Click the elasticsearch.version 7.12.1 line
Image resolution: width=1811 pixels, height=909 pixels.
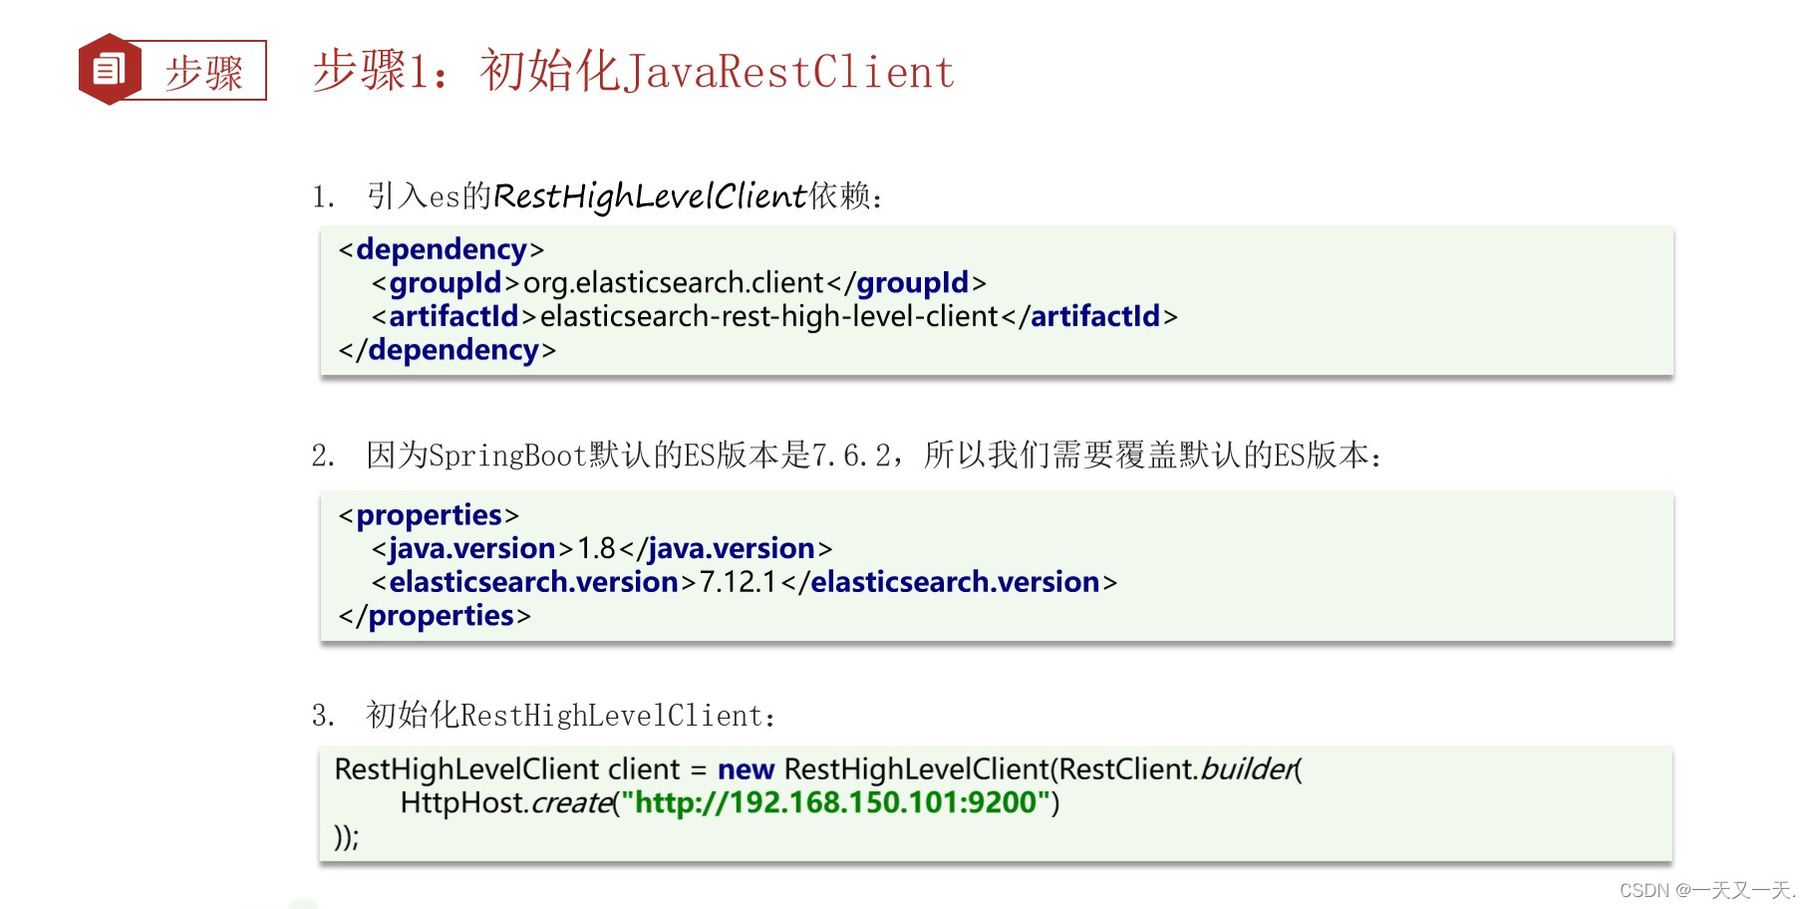coord(745,582)
